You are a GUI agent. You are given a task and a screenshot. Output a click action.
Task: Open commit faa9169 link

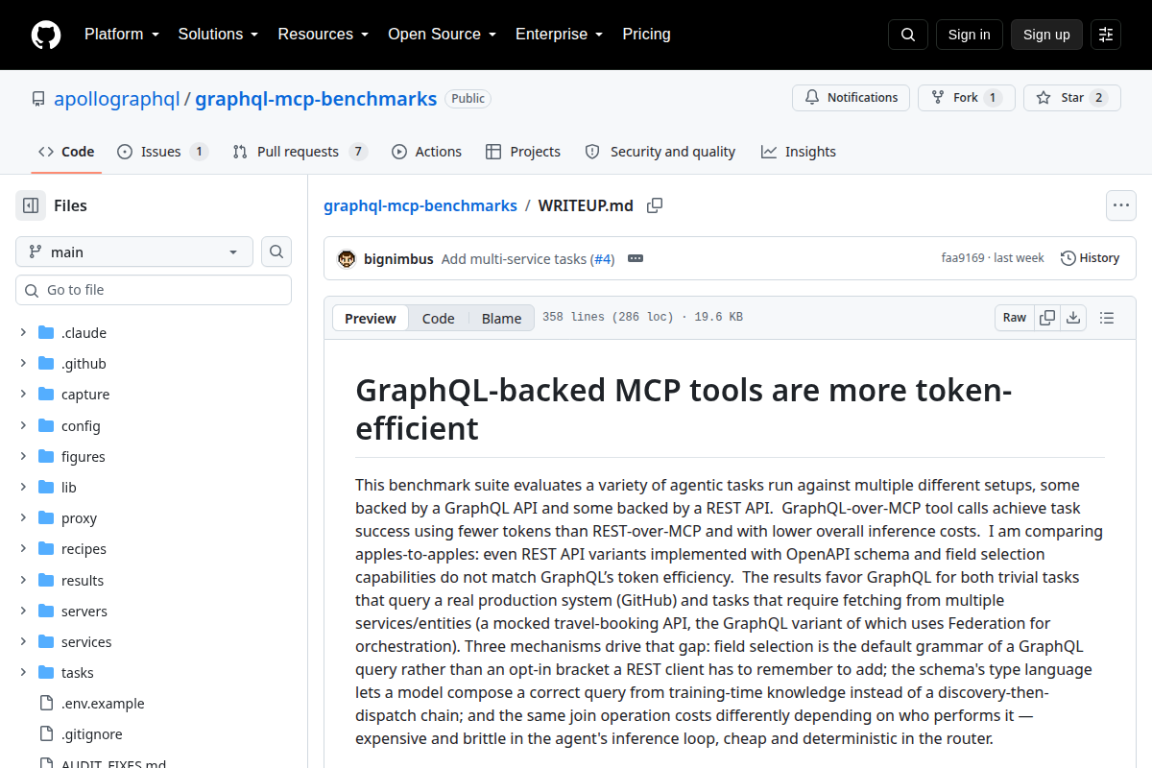(963, 258)
